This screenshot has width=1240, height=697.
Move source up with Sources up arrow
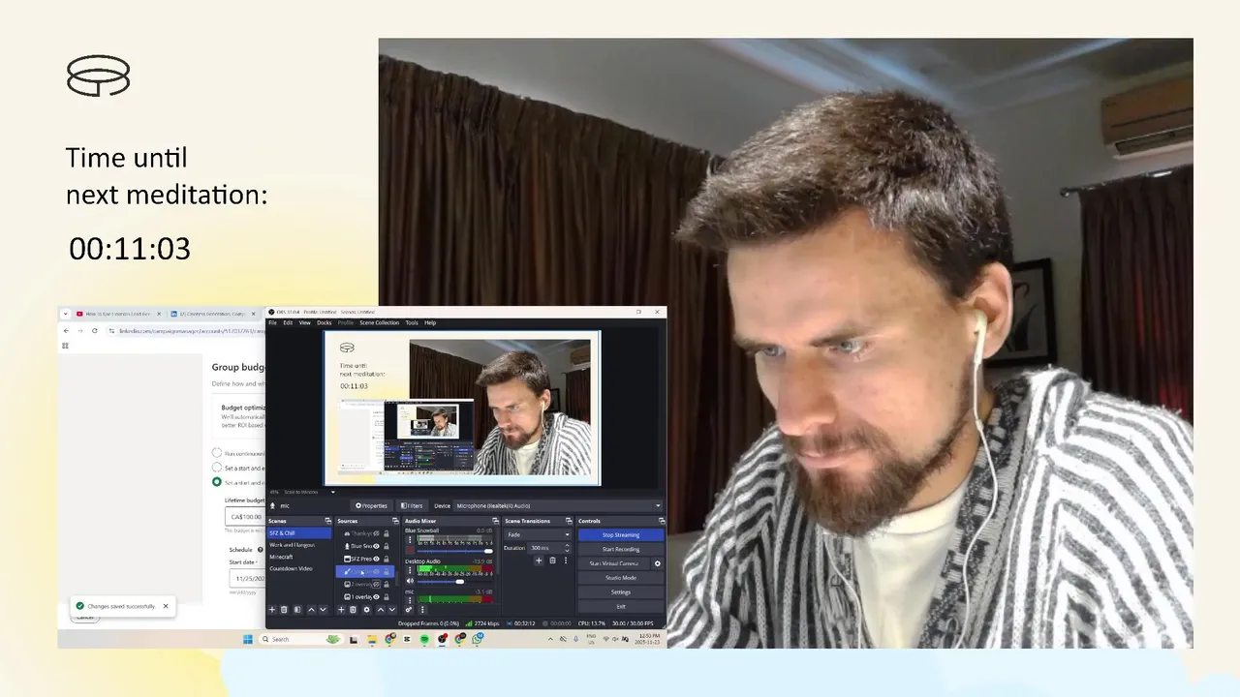click(381, 610)
